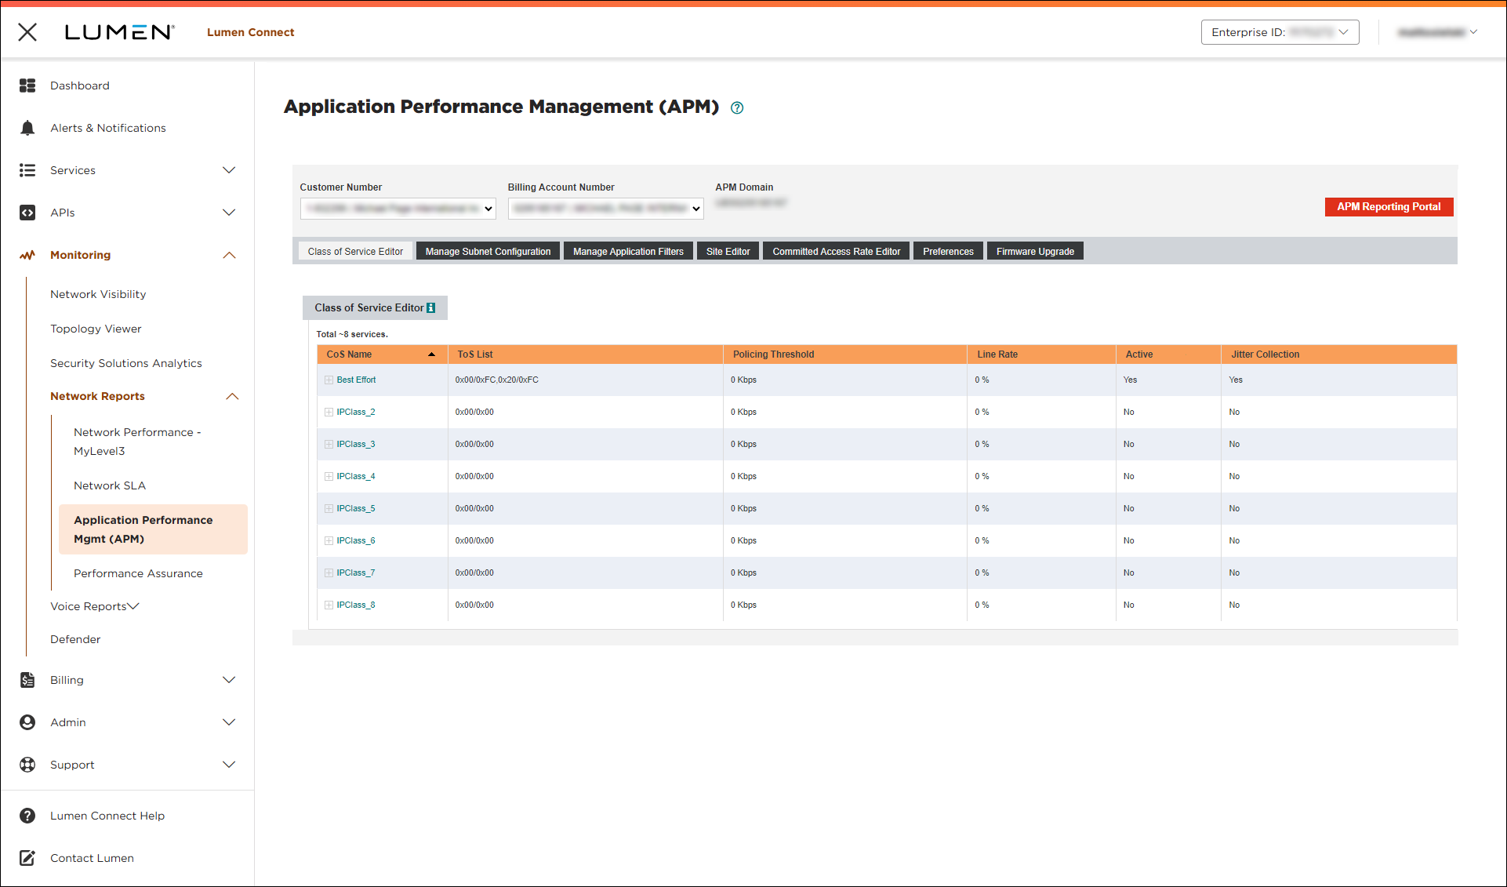Select the Contact Lumen pencil icon
The image size is (1507, 887).
(x=27, y=858)
